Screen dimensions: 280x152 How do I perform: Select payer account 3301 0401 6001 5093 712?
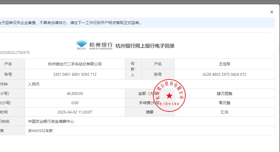tap(75, 74)
